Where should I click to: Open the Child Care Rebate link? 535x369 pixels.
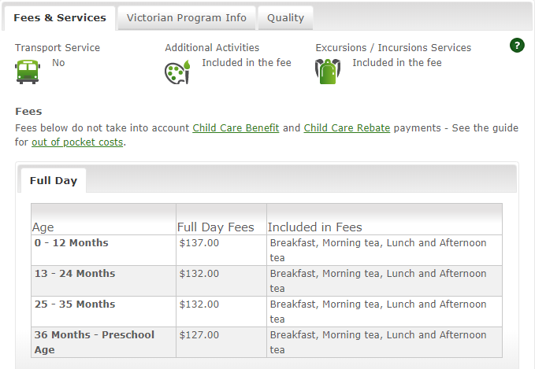coord(347,127)
